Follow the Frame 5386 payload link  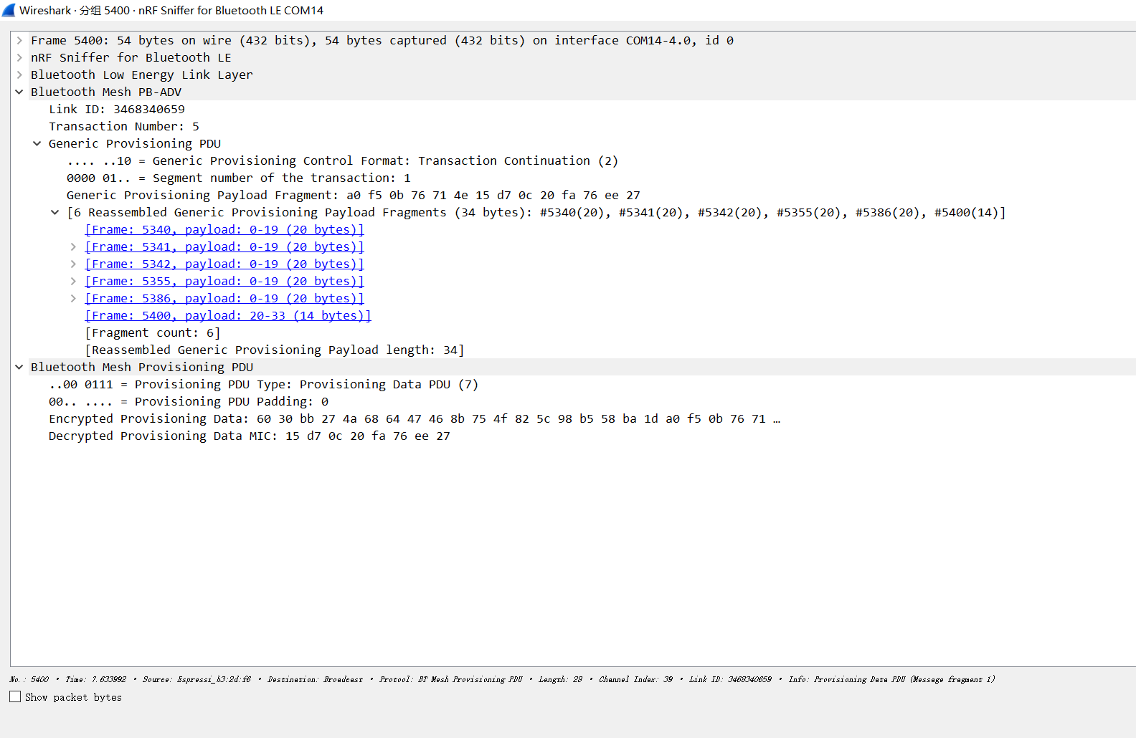point(224,299)
